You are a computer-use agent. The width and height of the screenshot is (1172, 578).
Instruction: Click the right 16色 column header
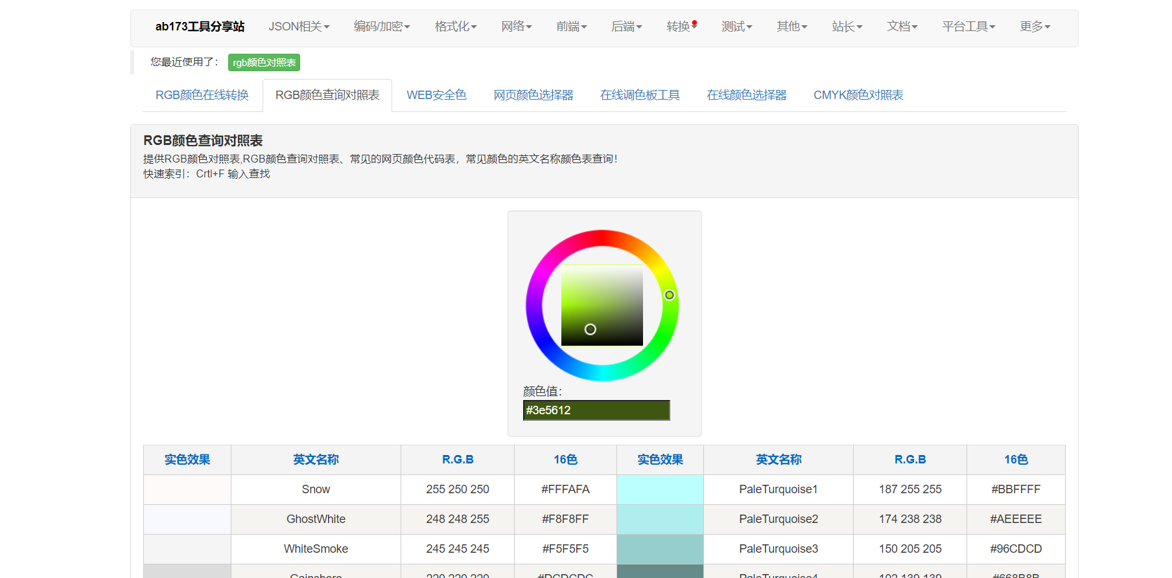tap(1016, 460)
